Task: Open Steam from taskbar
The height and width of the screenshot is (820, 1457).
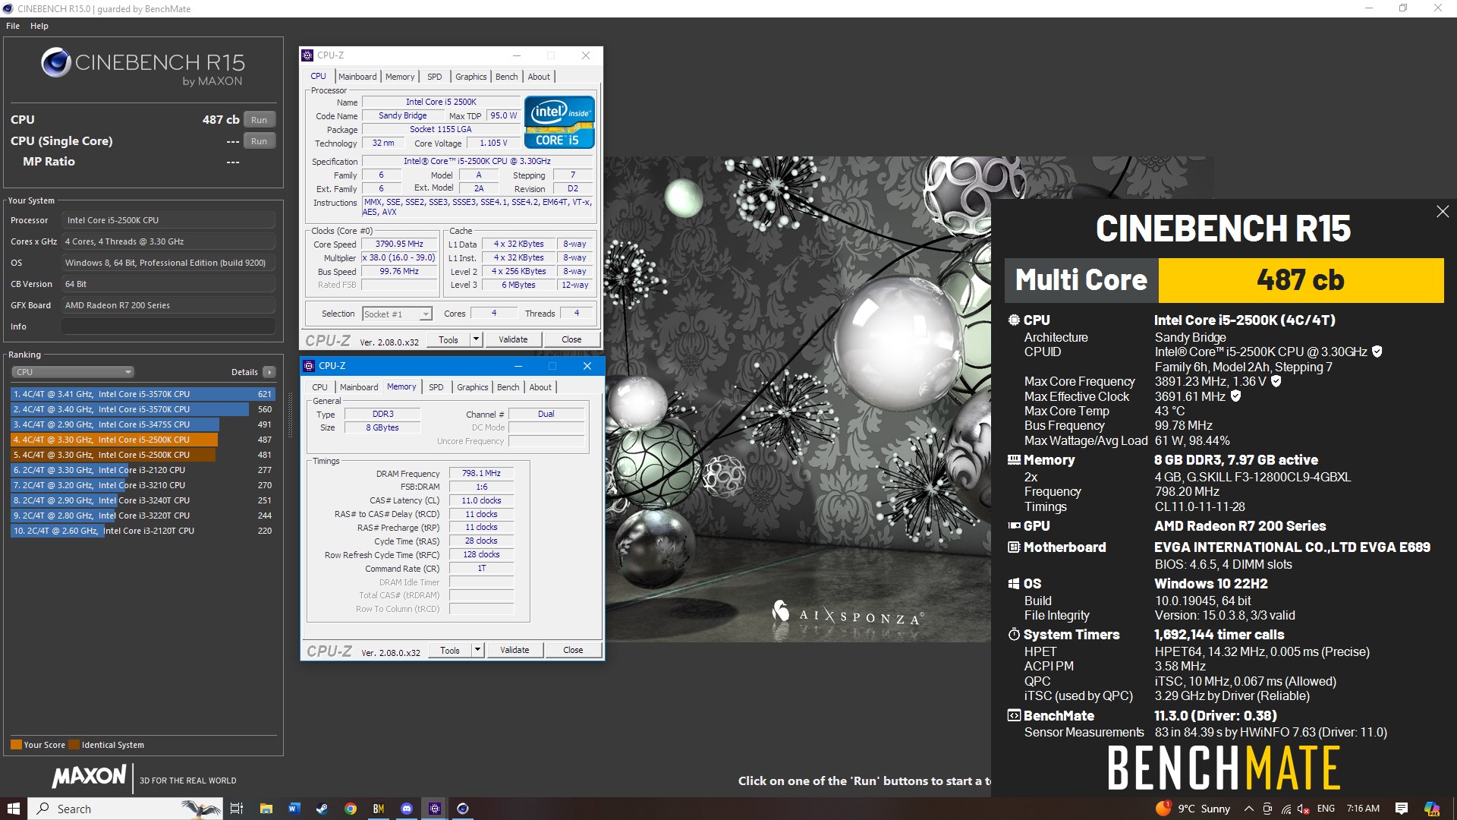Action: click(x=322, y=809)
